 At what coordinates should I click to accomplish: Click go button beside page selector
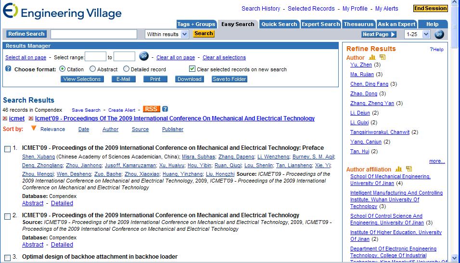(439, 34)
